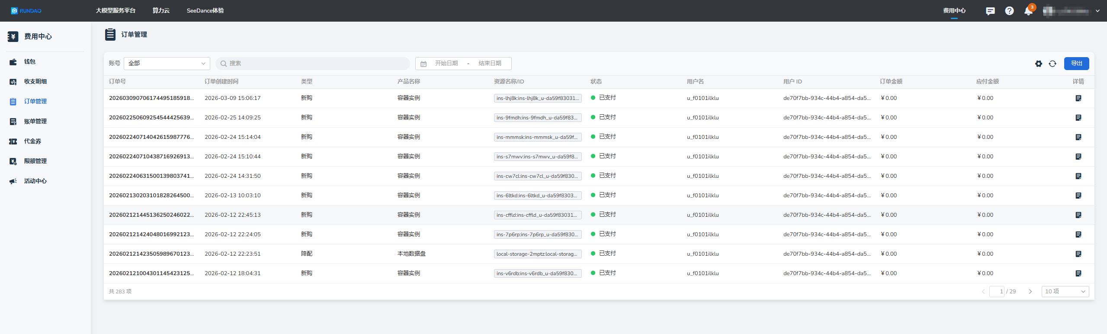1107x334 pixels.
Task: Focus the 搜索 search field
Action: tap(313, 64)
